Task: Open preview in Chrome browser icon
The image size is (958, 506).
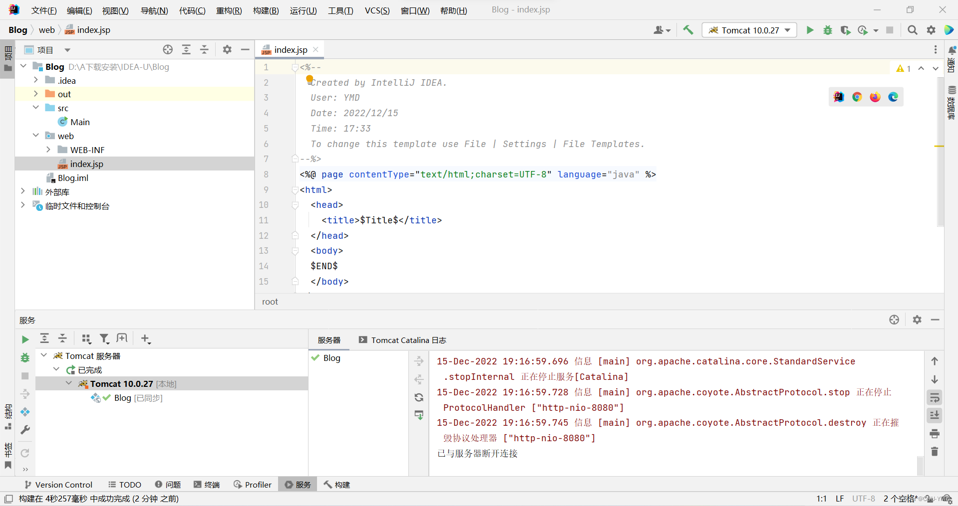Action: pyautogui.click(x=857, y=97)
